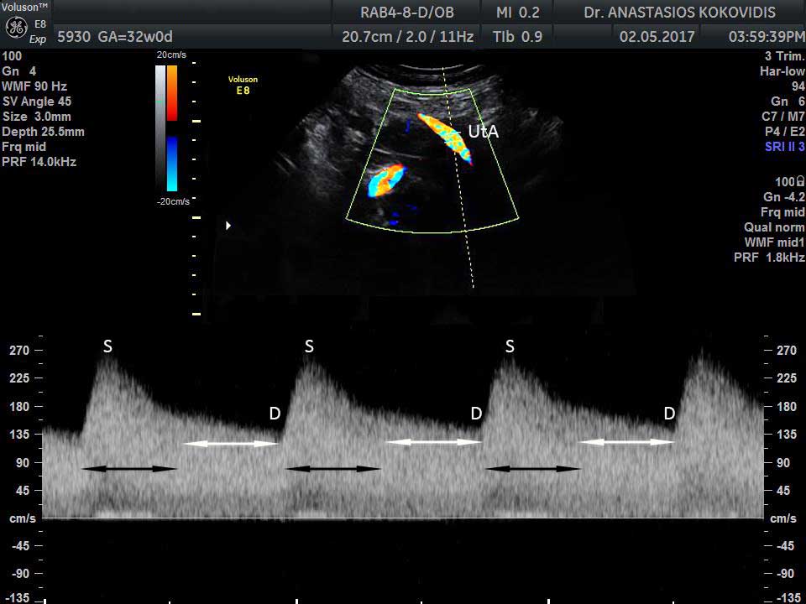The height and width of the screenshot is (604, 806).
Task: Click the 'MI 0.2' mechanical index value
Action: [518, 13]
